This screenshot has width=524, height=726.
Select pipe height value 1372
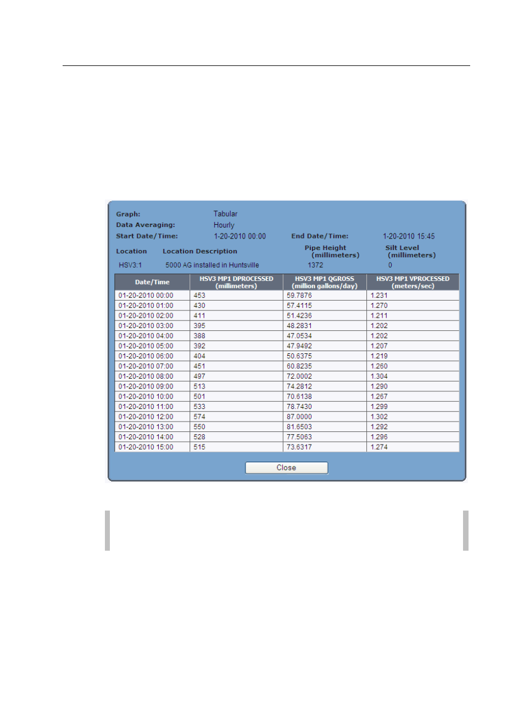pyautogui.click(x=315, y=265)
